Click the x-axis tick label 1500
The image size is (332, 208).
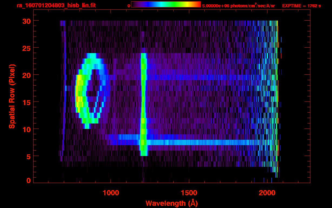click(x=189, y=193)
